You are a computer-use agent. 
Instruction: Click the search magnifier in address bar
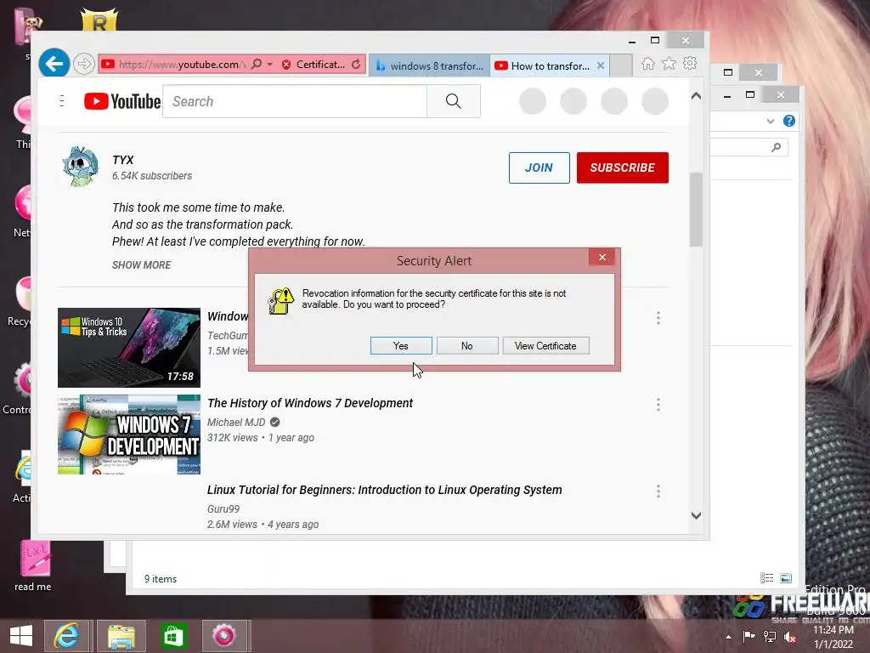pos(257,65)
